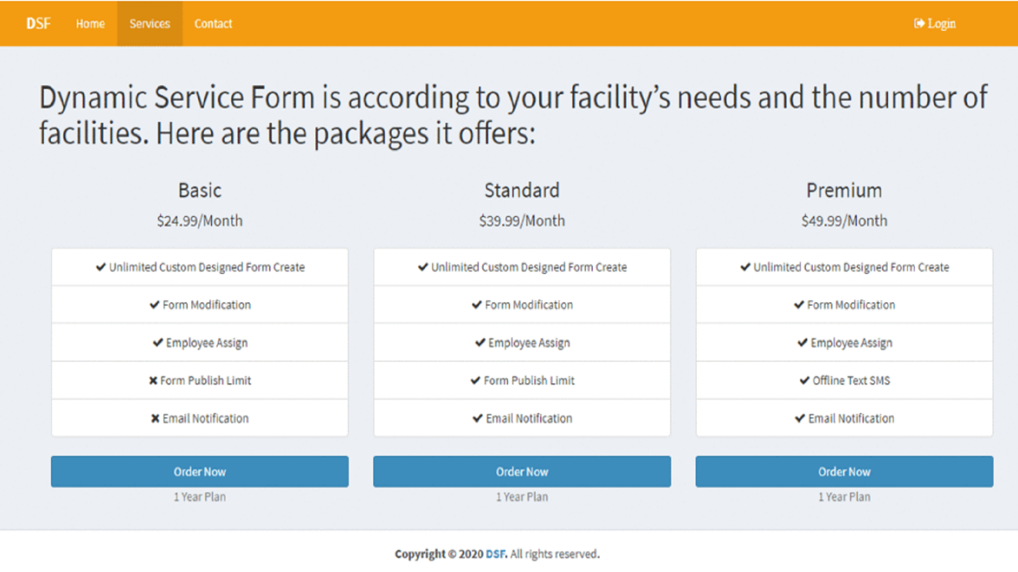Open the Home menu item
The width and height of the screenshot is (1018, 572).
click(90, 24)
